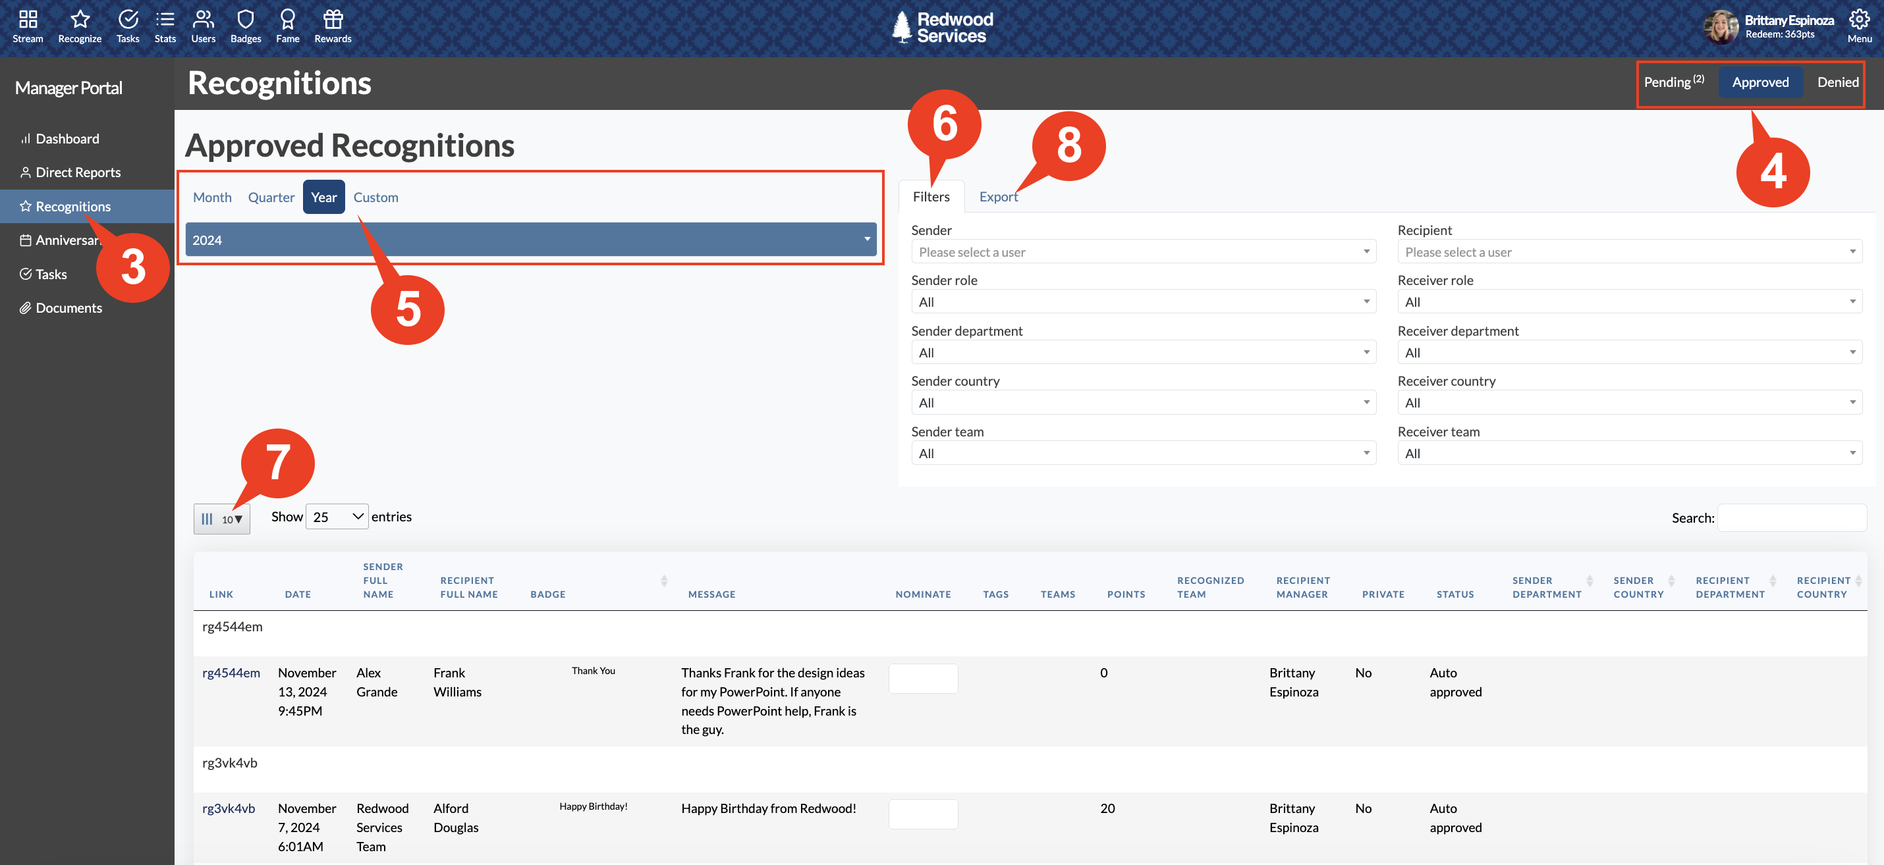Switch to the Pending recognitions tab
Viewport: 1884px width, 865px height.
pos(1673,82)
